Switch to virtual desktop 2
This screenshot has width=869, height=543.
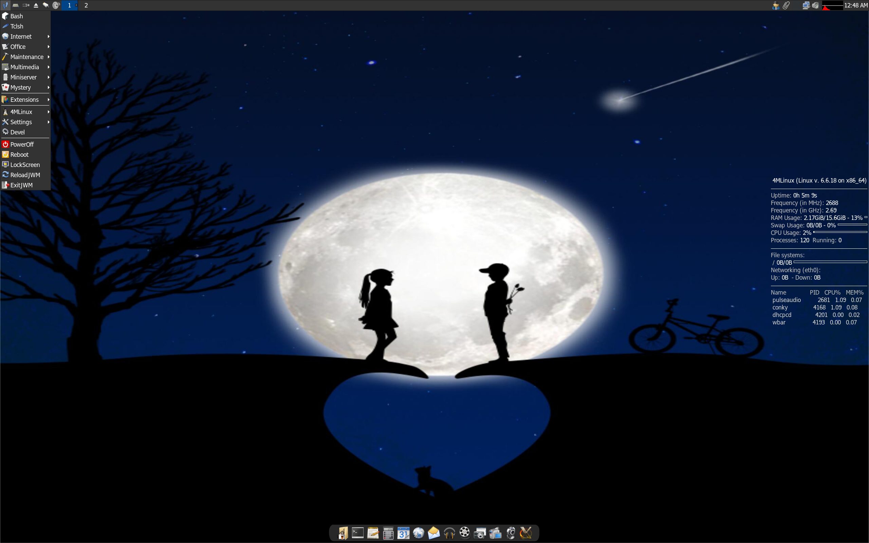pos(86,5)
